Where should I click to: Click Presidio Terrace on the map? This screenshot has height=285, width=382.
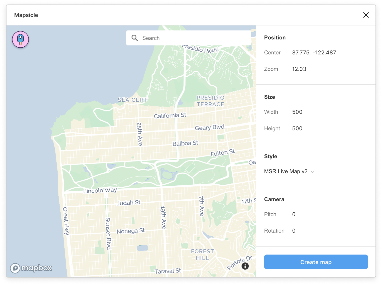210,101
